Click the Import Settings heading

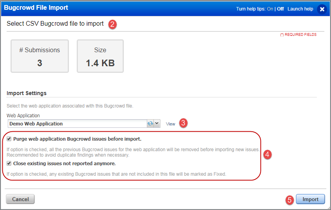click(x=26, y=93)
